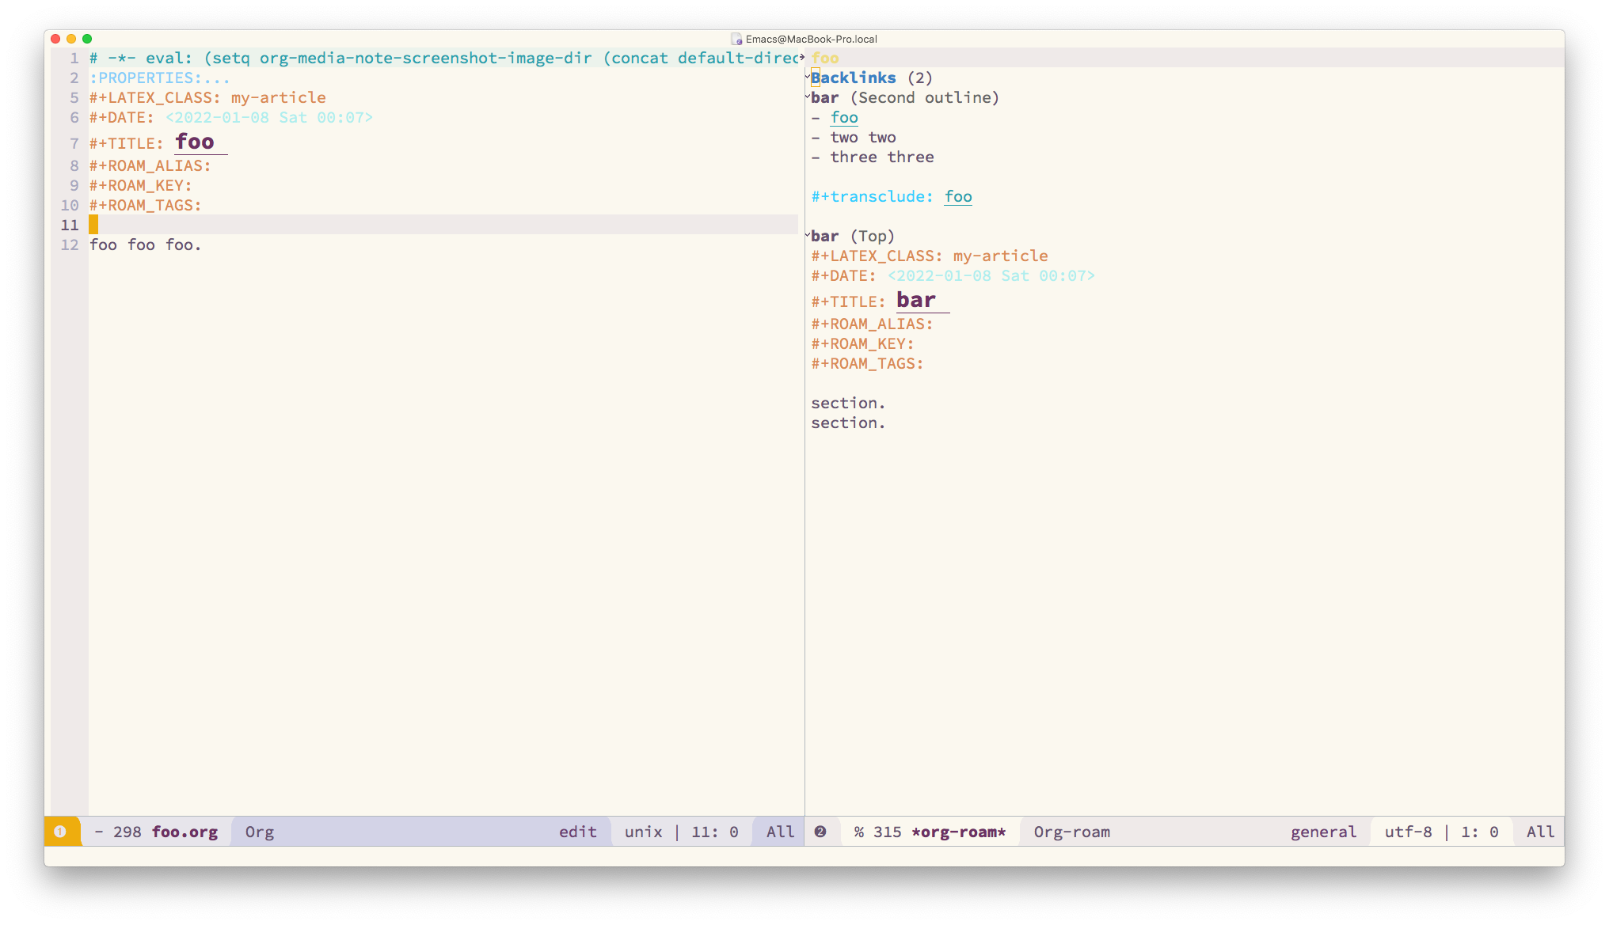Click the unix end-of-line indicator

(643, 832)
